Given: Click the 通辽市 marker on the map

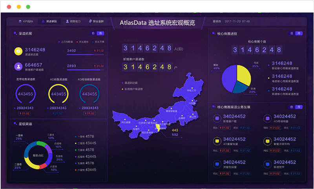Looking at the screenshot, I should tap(194, 114).
